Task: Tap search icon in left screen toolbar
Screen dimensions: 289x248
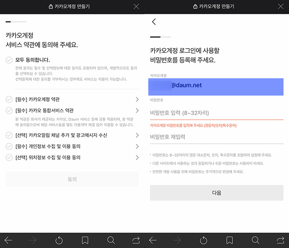Action: 111,240
